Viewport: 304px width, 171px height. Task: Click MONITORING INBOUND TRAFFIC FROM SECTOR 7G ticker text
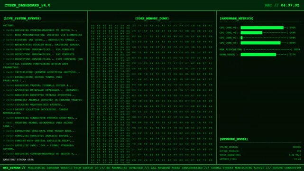pos(63,168)
